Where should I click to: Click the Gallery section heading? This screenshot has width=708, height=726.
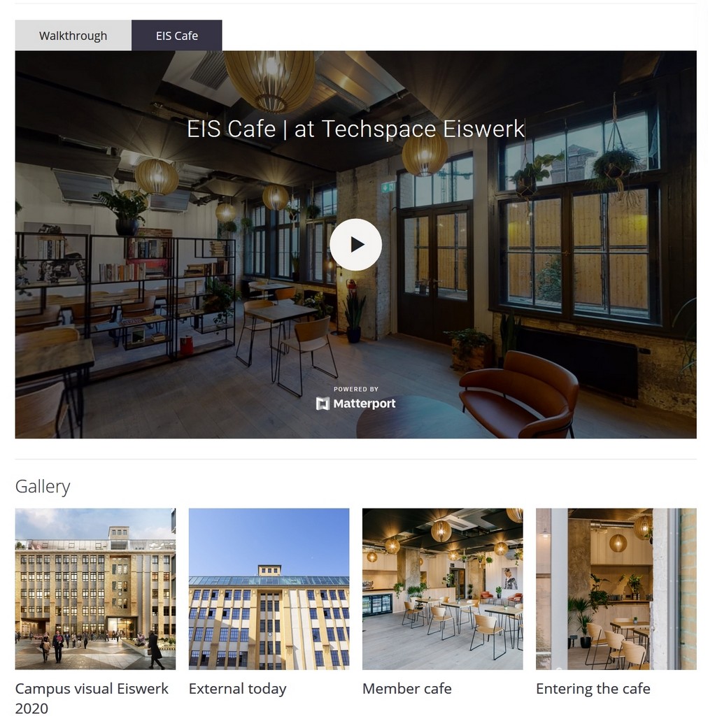43,487
